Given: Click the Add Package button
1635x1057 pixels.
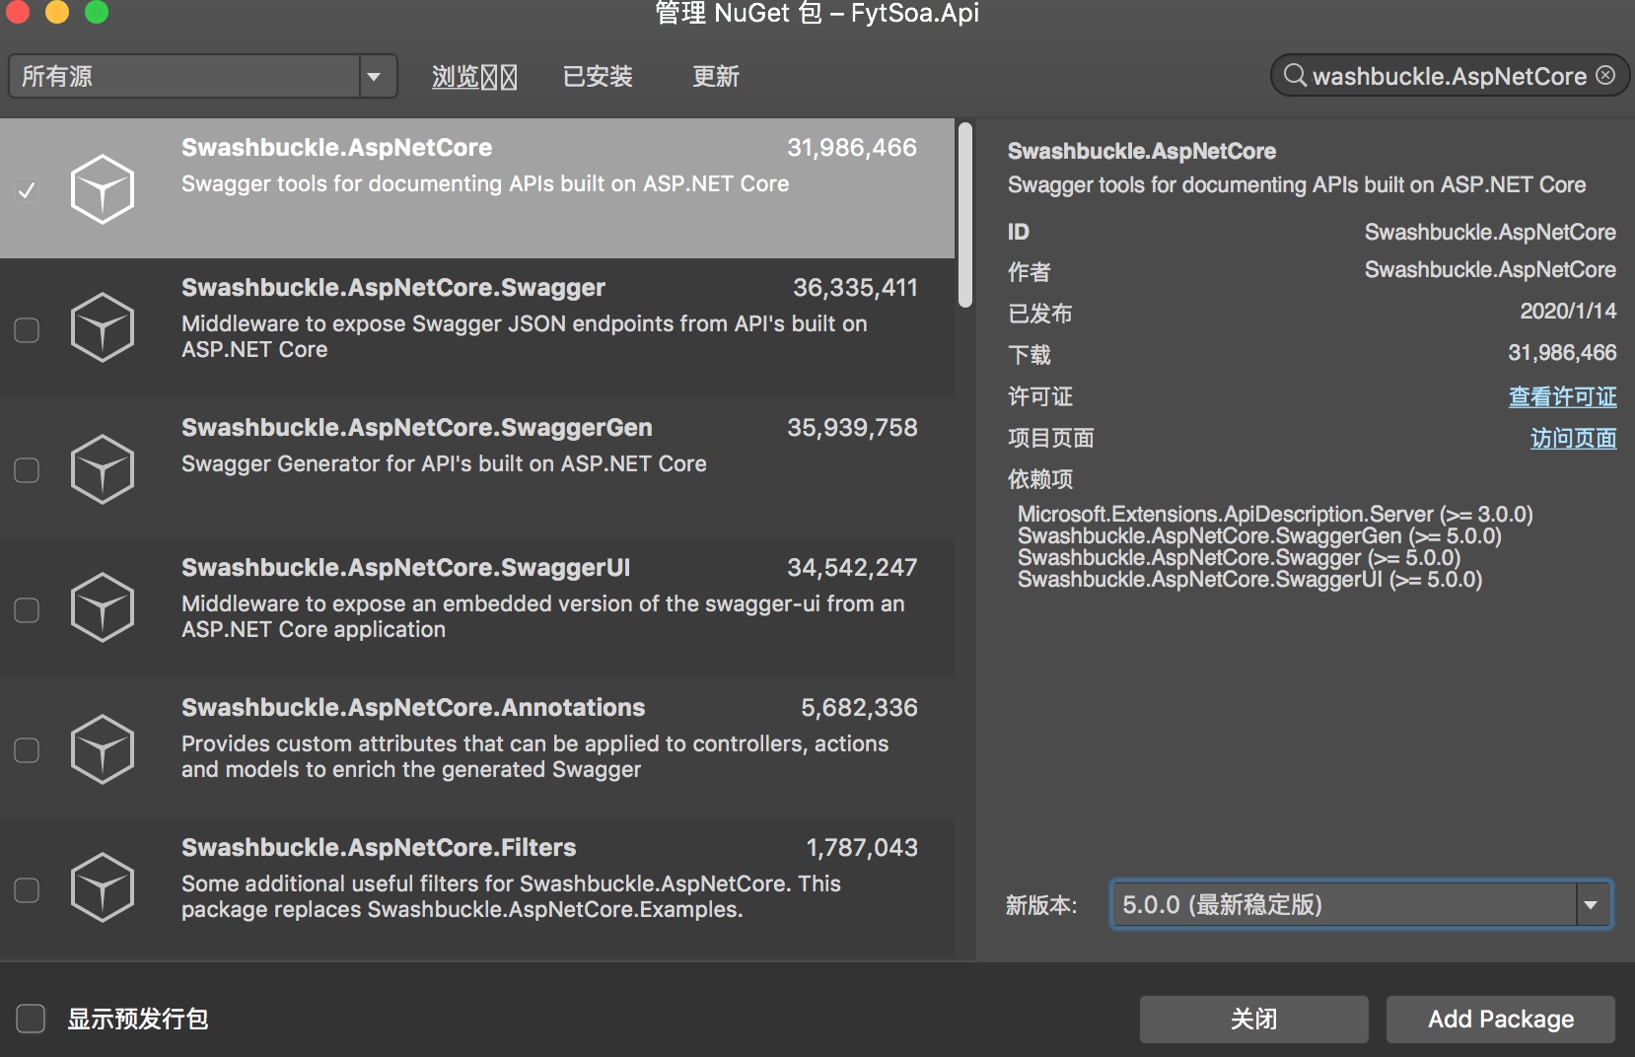Looking at the screenshot, I should 1501,1020.
